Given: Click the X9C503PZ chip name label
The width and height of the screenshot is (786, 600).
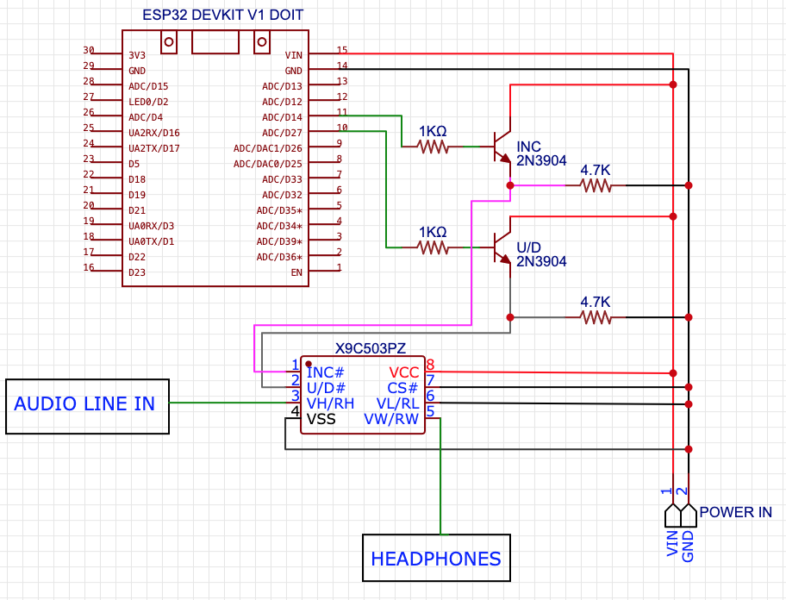Looking at the screenshot, I should click(370, 349).
